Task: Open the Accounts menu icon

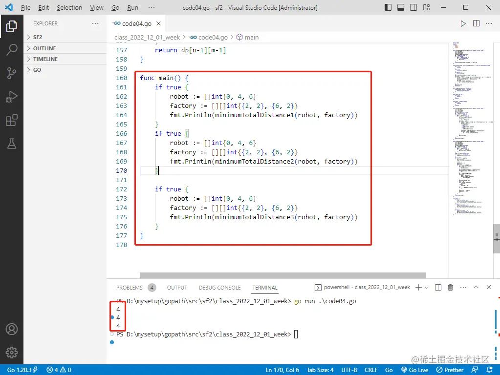Action: (x=11, y=329)
